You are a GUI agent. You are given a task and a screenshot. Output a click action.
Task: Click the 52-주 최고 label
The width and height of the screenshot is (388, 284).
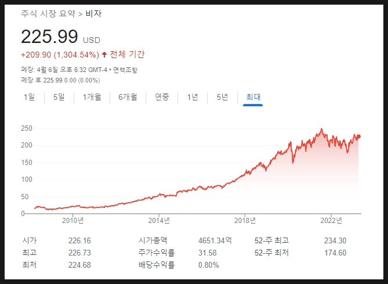[271, 240]
